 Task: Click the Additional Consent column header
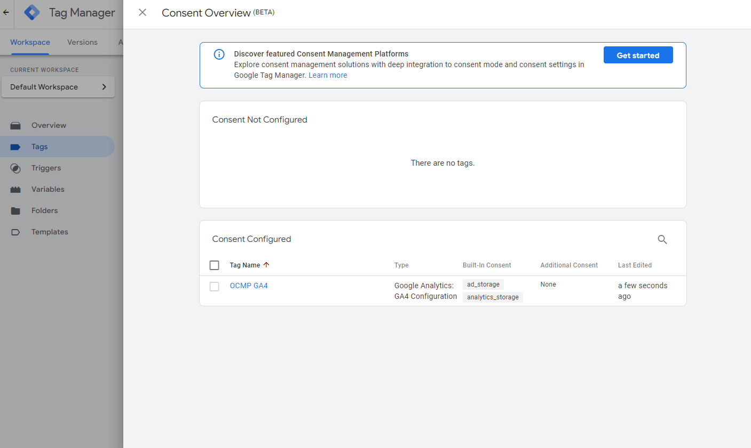[569, 265]
